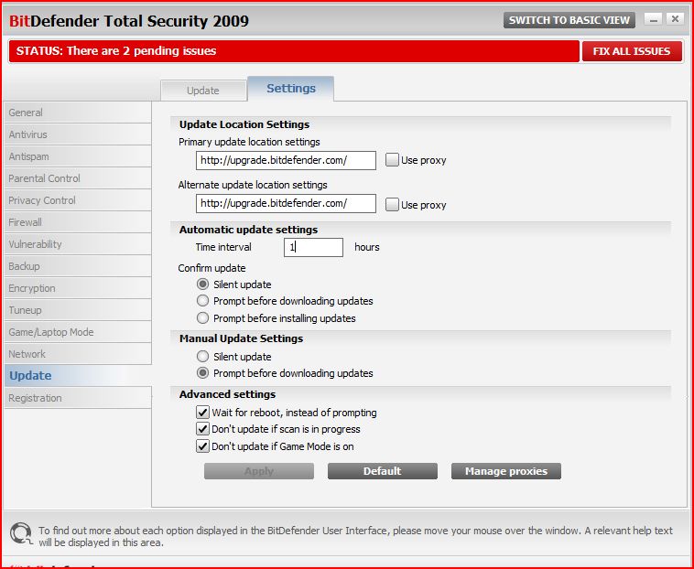694x569 pixels.
Task: Click the Advanced settings heading
Action: tap(227, 394)
